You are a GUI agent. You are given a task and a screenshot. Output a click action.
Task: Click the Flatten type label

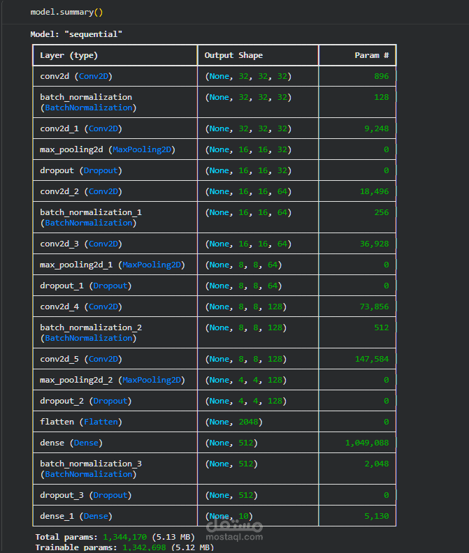click(101, 422)
